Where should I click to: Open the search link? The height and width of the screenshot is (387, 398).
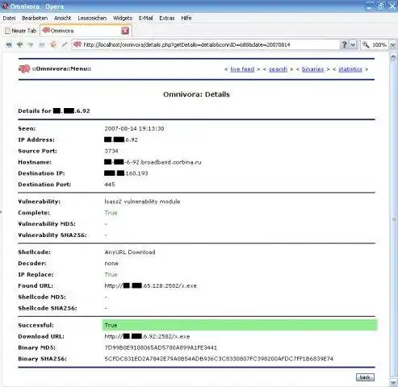[278, 69]
